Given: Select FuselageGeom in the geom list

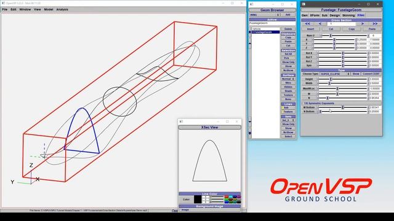Looking at the screenshot, I should (265, 32).
